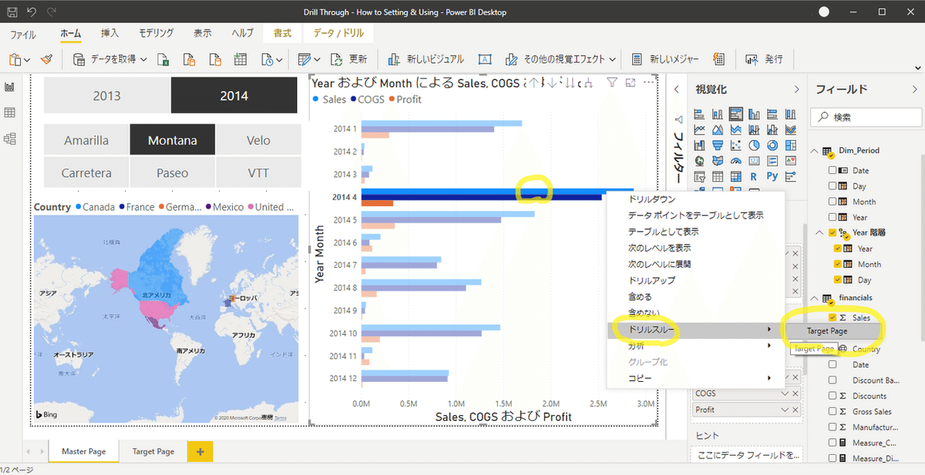
Task: Select the R script visual icon
Action: point(754,176)
